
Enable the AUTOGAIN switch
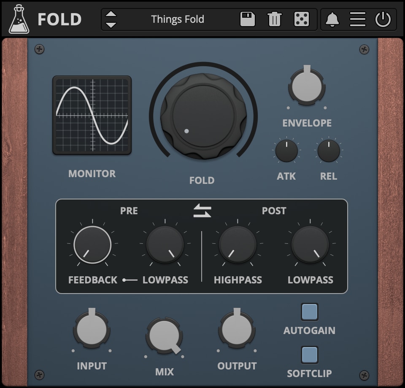[310, 313]
